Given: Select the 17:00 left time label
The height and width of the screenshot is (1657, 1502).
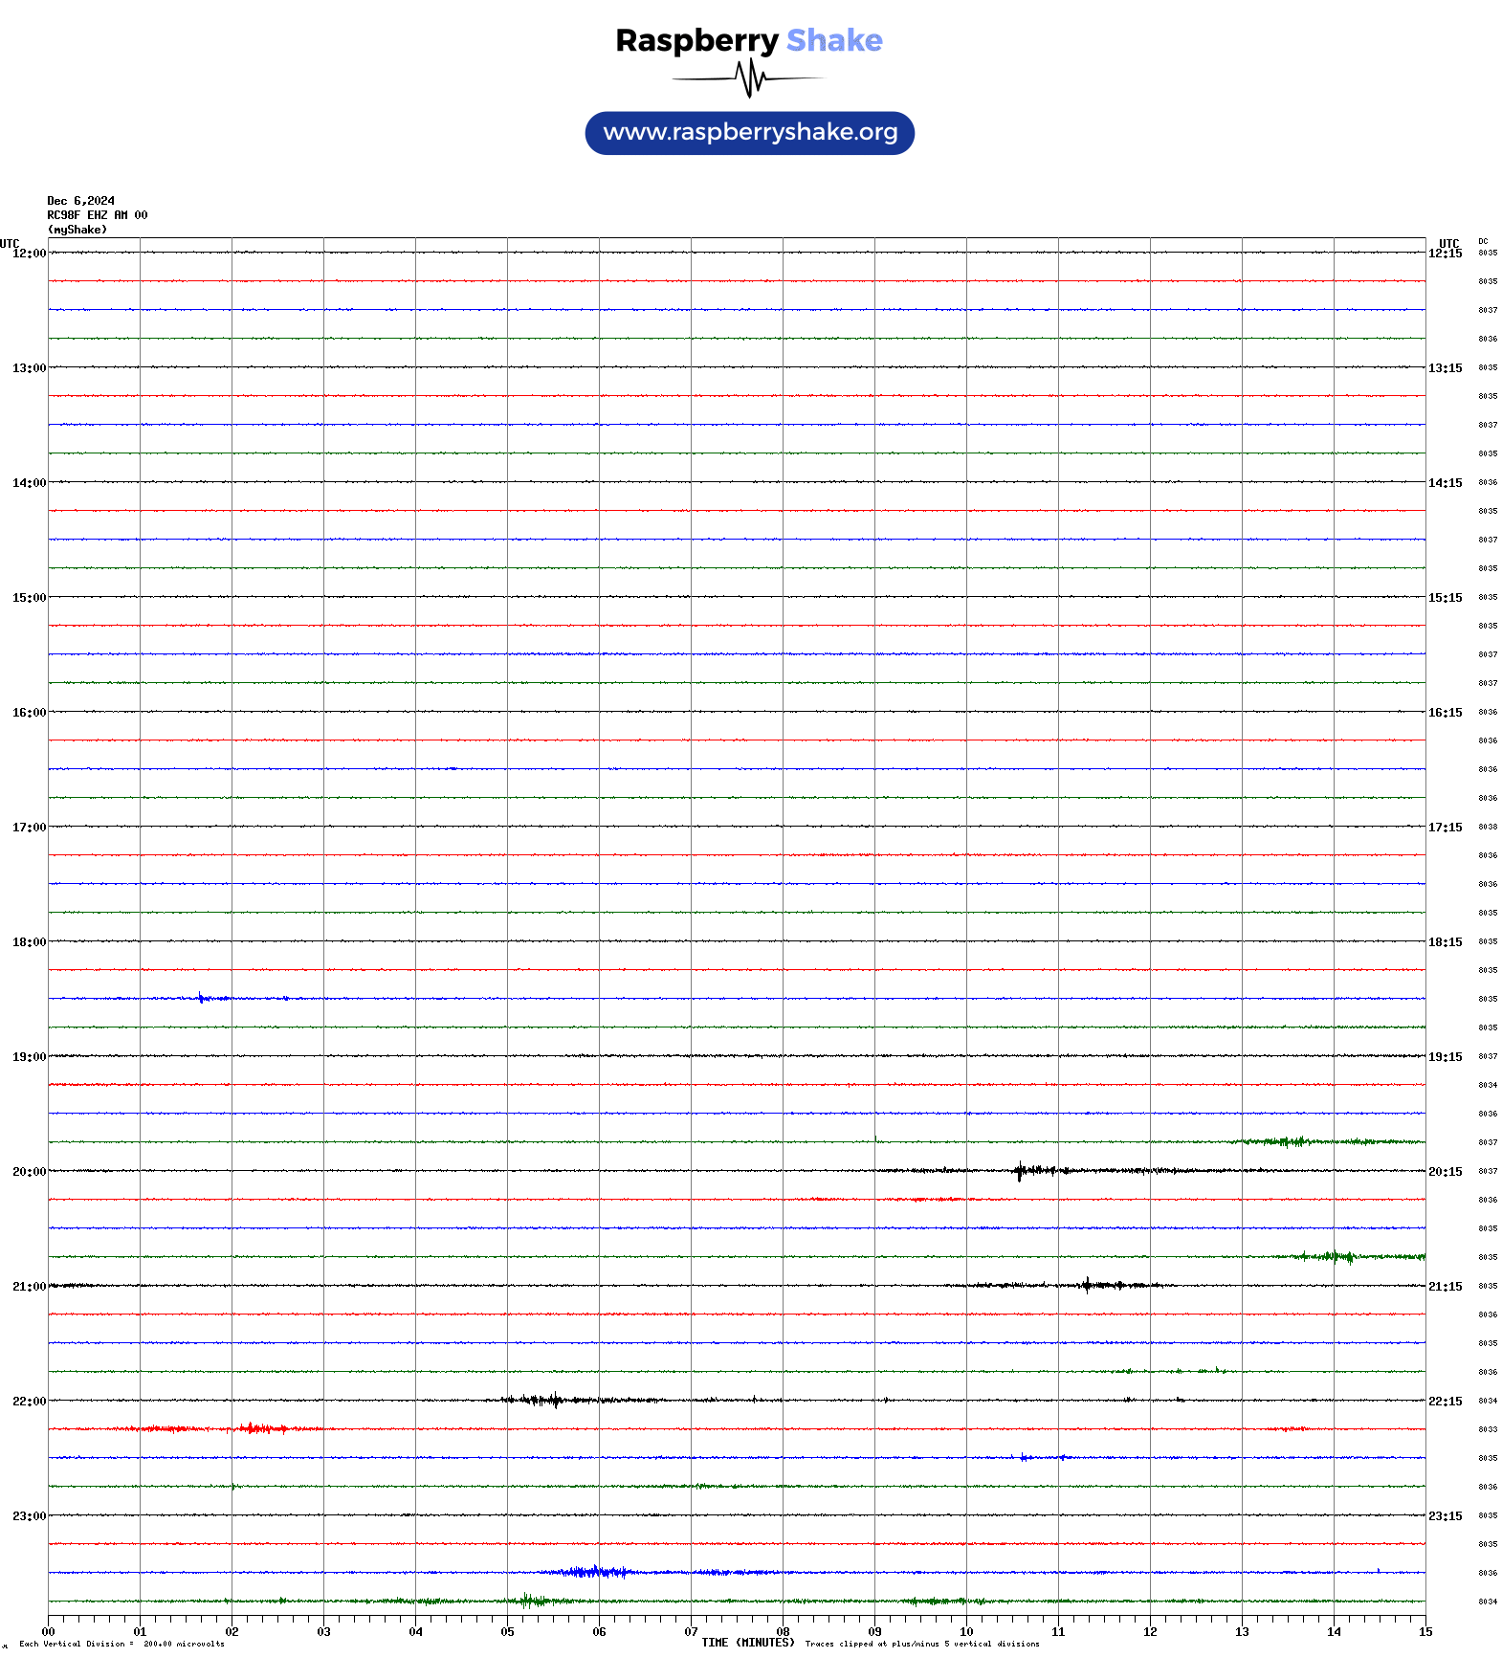Looking at the screenshot, I should 29,828.
